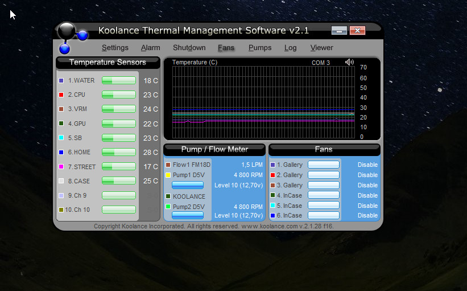The width and height of the screenshot is (467, 291).
Task: Click the 2. Gallery fan speed bar
Action: (324, 175)
